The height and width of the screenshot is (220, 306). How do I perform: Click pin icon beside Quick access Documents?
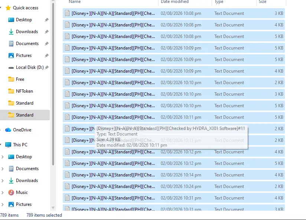[46, 44]
